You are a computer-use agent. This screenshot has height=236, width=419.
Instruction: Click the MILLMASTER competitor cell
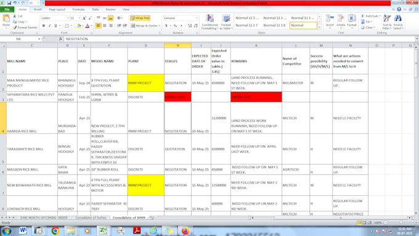(x=296, y=83)
